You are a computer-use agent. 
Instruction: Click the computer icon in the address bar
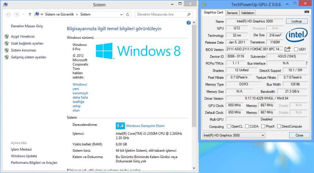click(x=37, y=14)
